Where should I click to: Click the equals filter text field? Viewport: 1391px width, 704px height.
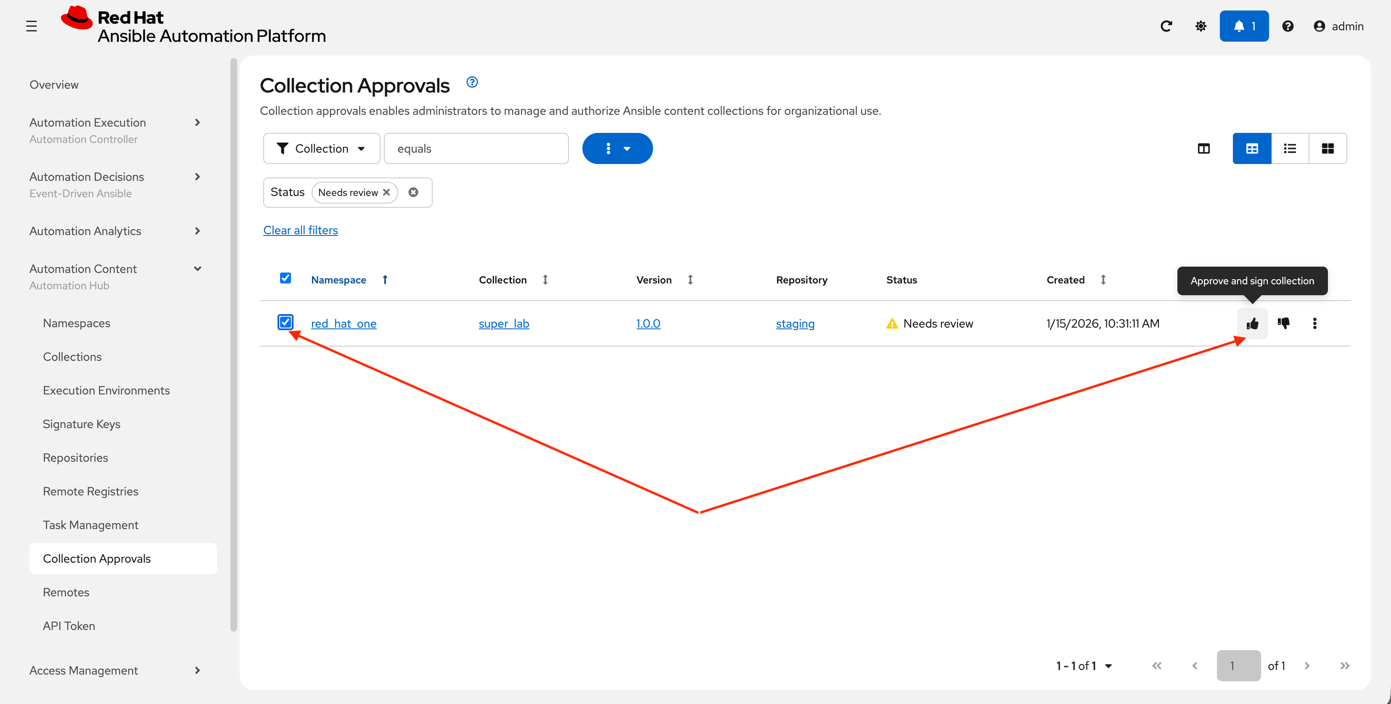pos(476,148)
